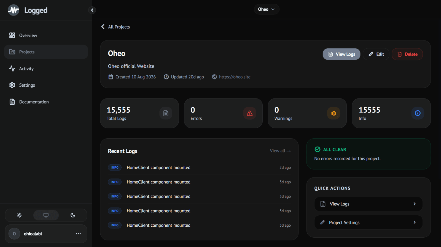Click the Logged waveform logo icon

click(14, 10)
